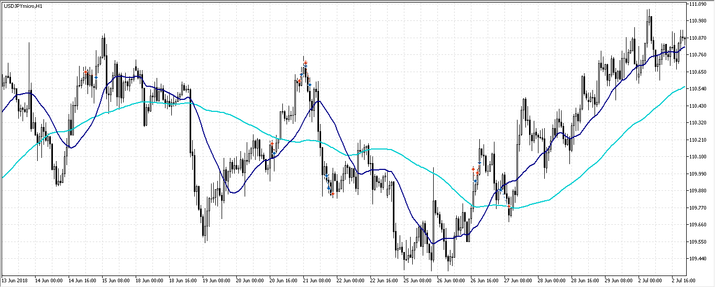
Task: Select the 109.660 price axis value
Action: pyautogui.click(x=698, y=225)
